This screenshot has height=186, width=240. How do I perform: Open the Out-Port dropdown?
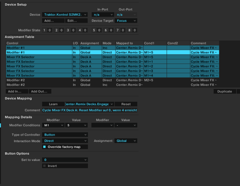tap(126, 14)
